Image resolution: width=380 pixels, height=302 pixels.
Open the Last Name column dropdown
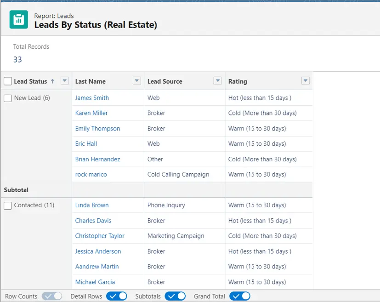pyautogui.click(x=137, y=81)
